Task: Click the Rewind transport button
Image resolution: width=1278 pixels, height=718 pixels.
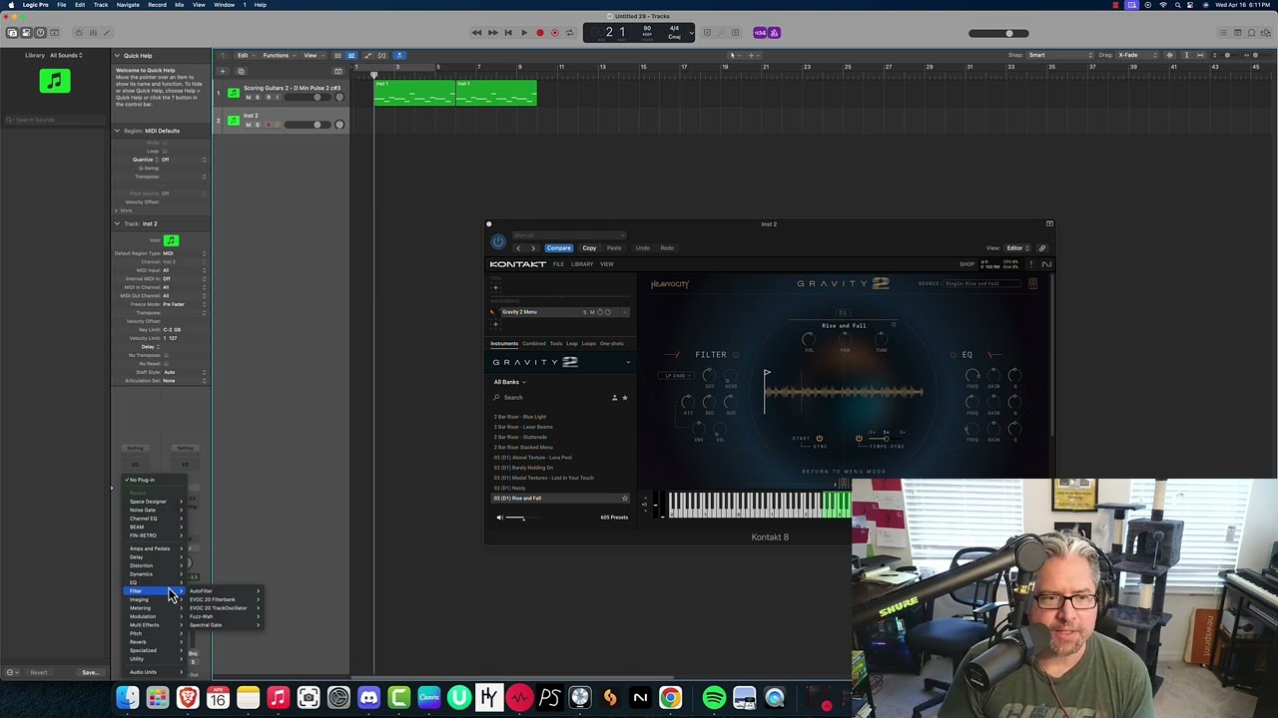Action: pos(476,33)
